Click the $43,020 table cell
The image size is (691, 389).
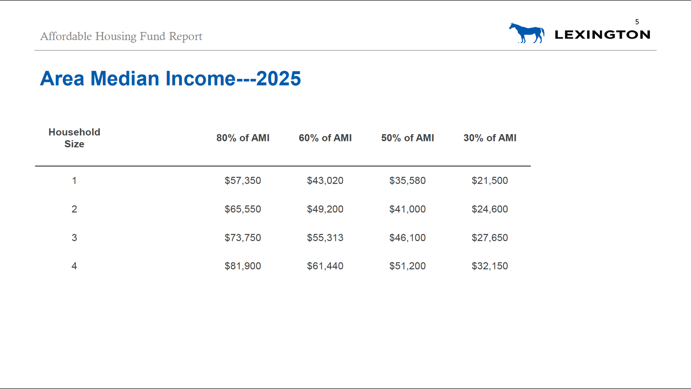pyautogui.click(x=325, y=180)
